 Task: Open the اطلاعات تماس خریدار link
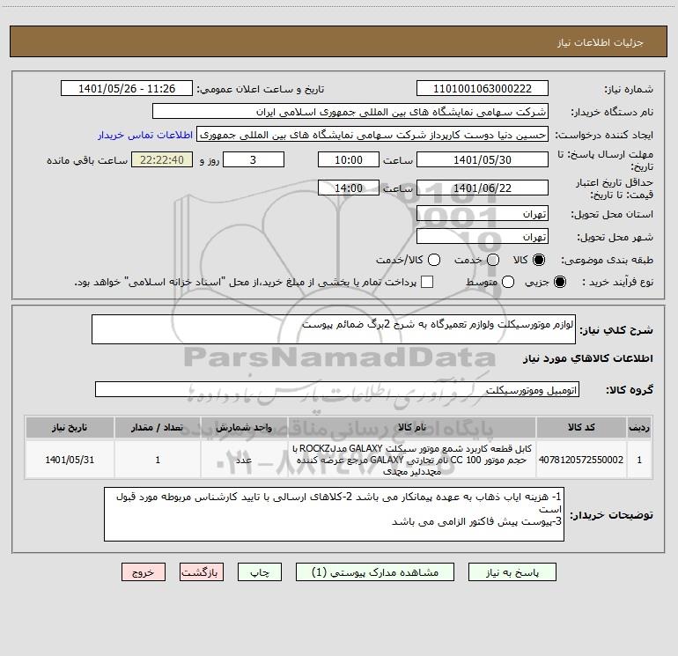point(145,135)
